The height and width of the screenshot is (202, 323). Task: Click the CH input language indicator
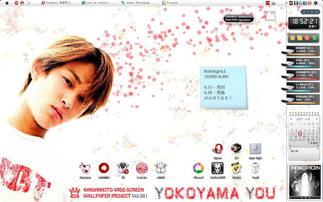267,3
